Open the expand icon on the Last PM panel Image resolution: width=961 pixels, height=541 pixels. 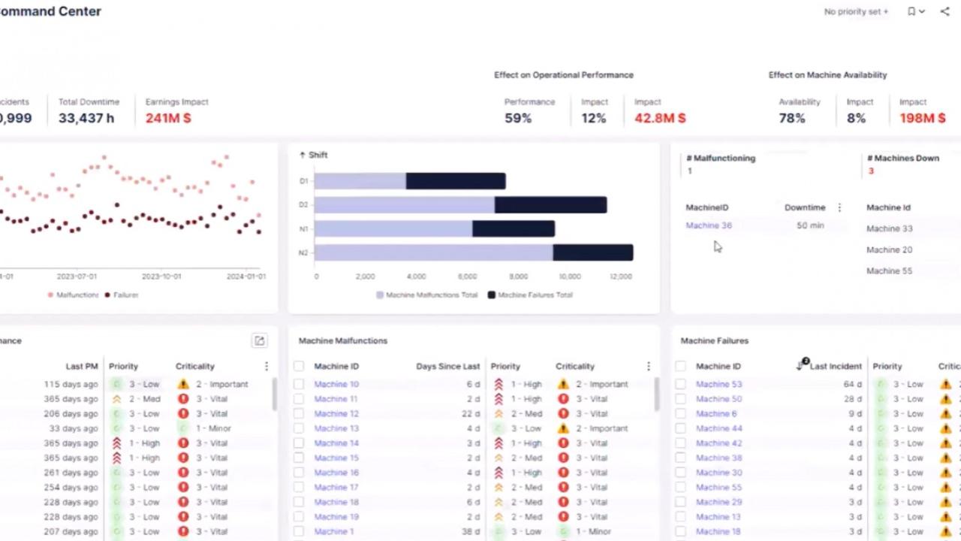[x=259, y=340]
